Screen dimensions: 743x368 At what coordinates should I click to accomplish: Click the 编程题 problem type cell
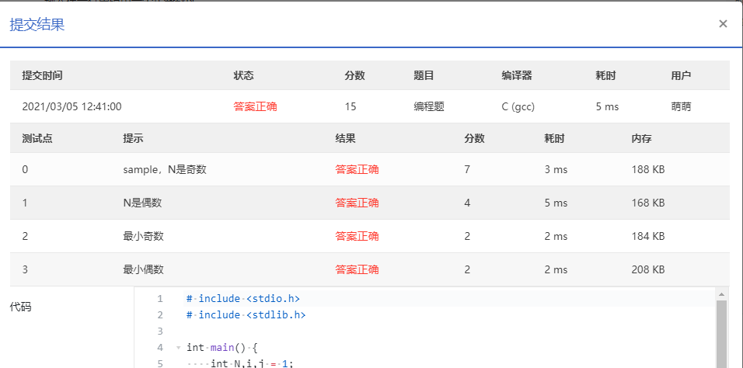pos(429,106)
